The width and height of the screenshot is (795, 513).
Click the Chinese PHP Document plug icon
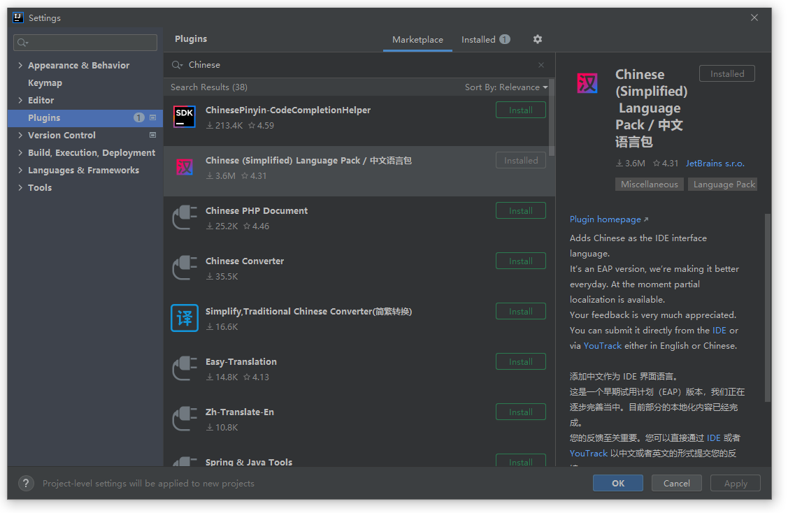tap(185, 218)
